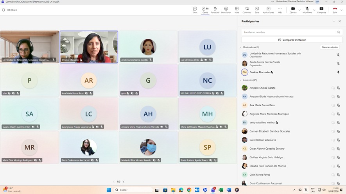Click microphone icon for Desiree Macuado in list
The image size is (346, 194).
click(338, 72)
